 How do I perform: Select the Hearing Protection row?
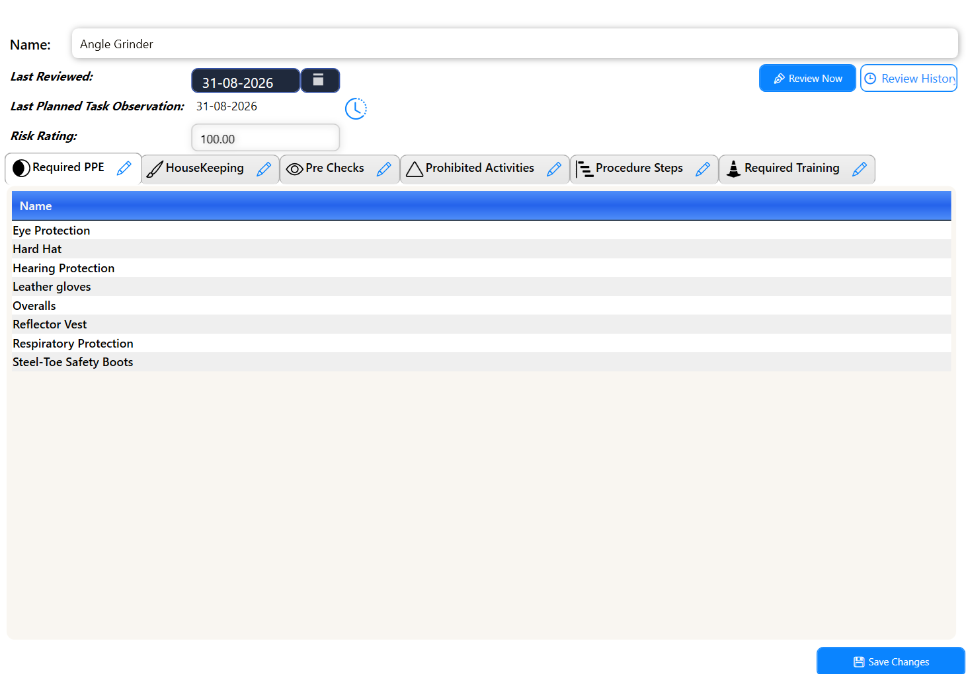tap(481, 268)
